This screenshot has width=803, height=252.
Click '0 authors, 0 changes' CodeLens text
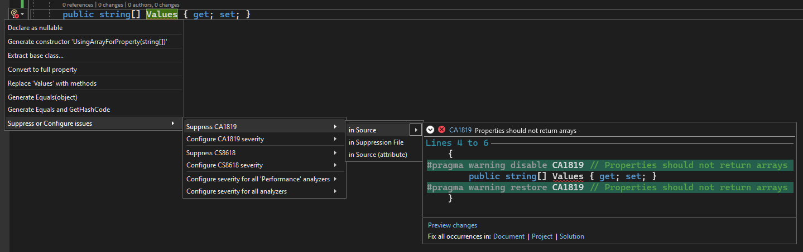point(154,4)
